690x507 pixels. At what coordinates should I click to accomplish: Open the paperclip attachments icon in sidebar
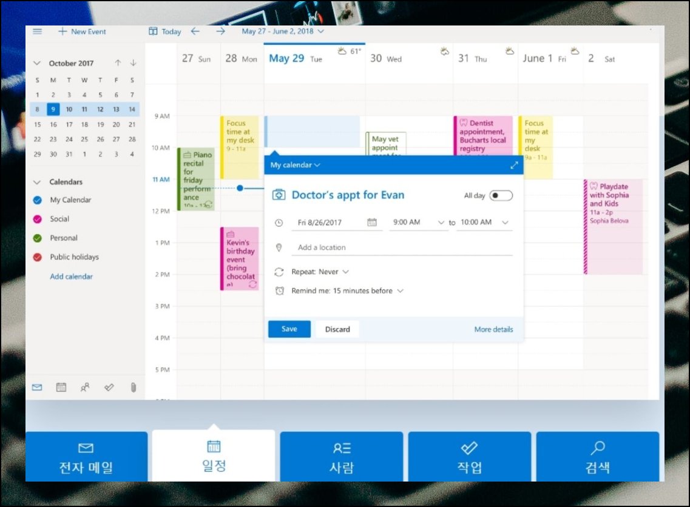point(134,388)
